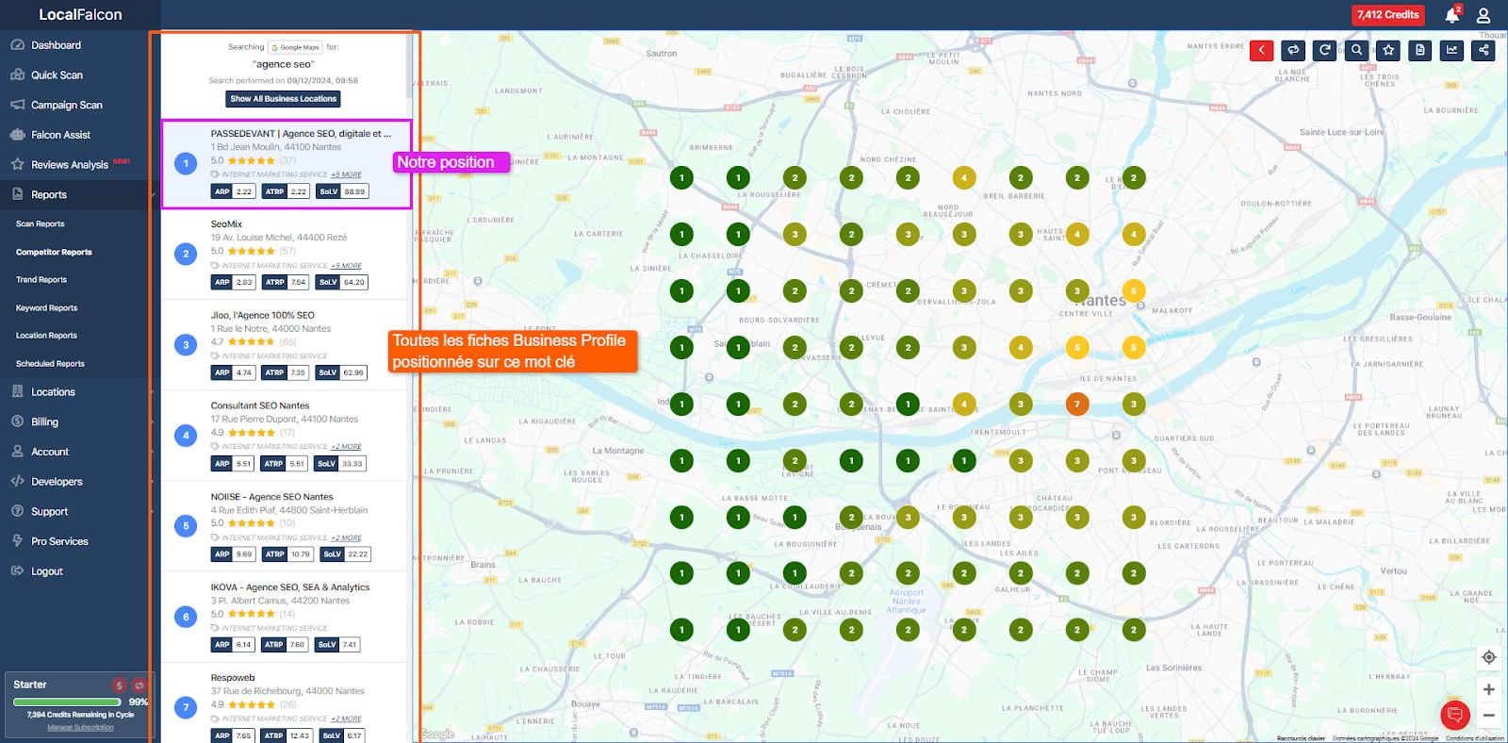Click +2 MORE link under NOIISE listing

point(346,537)
